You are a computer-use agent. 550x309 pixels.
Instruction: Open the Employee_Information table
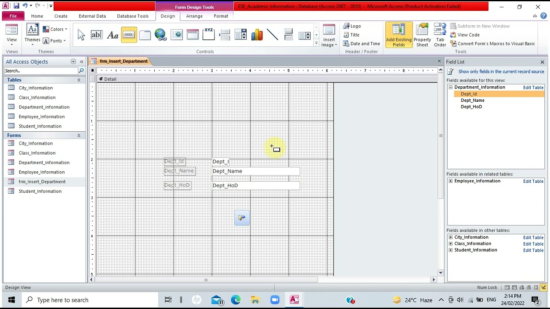pyautogui.click(x=42, y=117)
